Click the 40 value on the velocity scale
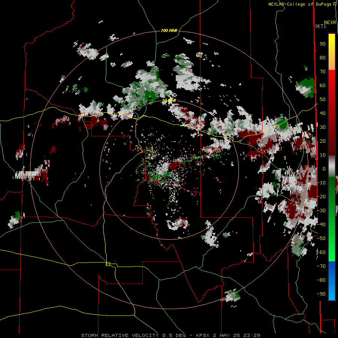Screen dimensions: 338x338 pos(323,113)
